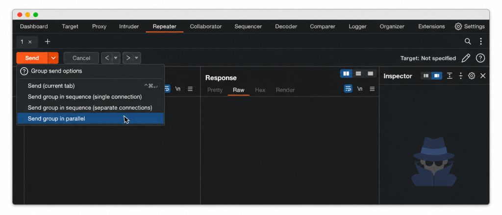502x215 pixels.
Task: Click the Repeater search magnifier icon
Action: [x=468, y=41]
